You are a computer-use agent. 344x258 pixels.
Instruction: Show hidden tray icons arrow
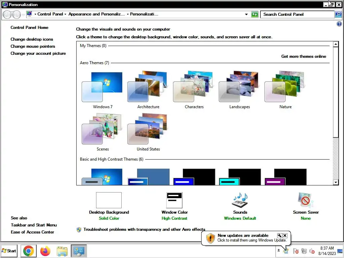coord(278,251)
